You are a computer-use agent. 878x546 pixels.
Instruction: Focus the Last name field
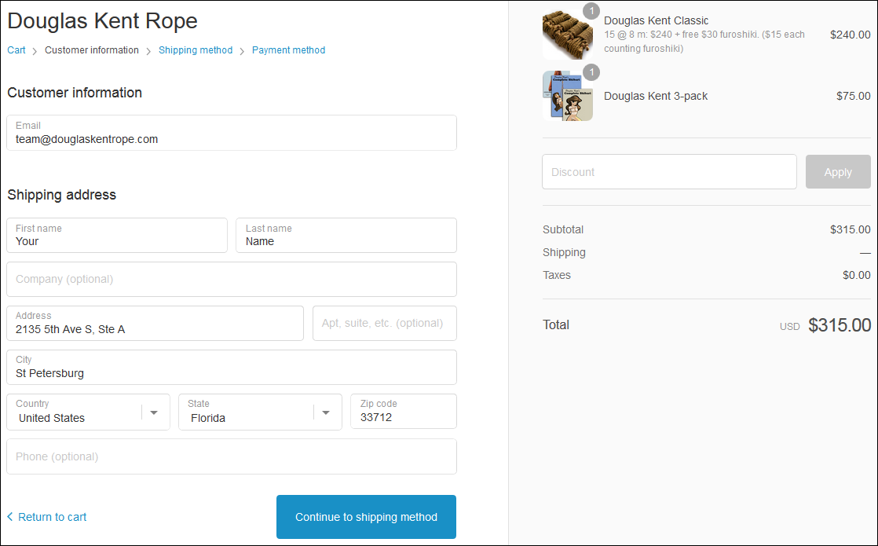pos(346,235)
